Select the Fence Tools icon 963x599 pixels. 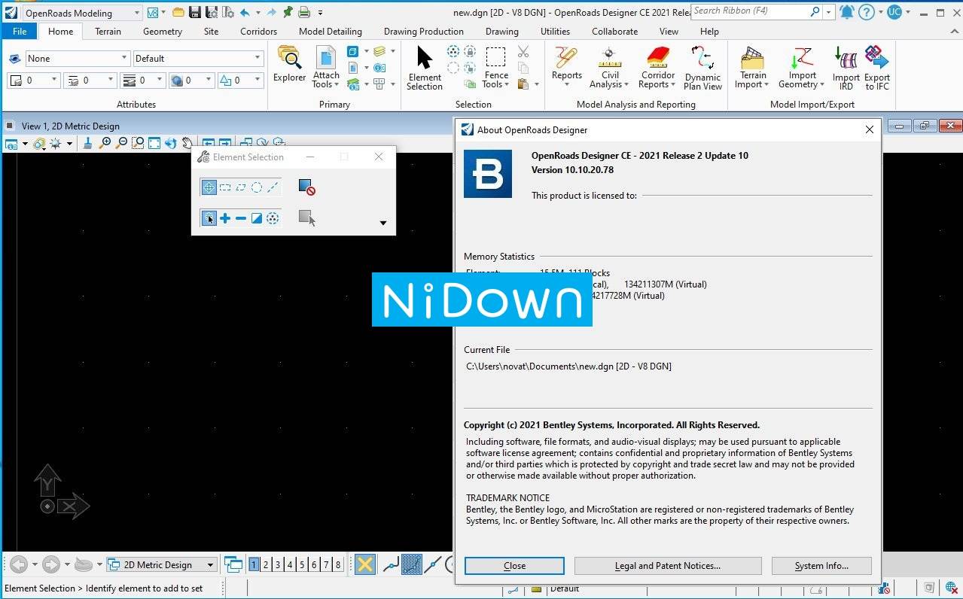[x=495, y=66]
